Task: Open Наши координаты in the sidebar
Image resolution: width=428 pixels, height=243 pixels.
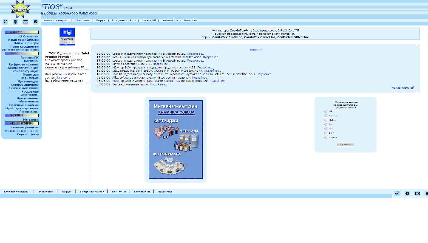Action: [24, 47]
